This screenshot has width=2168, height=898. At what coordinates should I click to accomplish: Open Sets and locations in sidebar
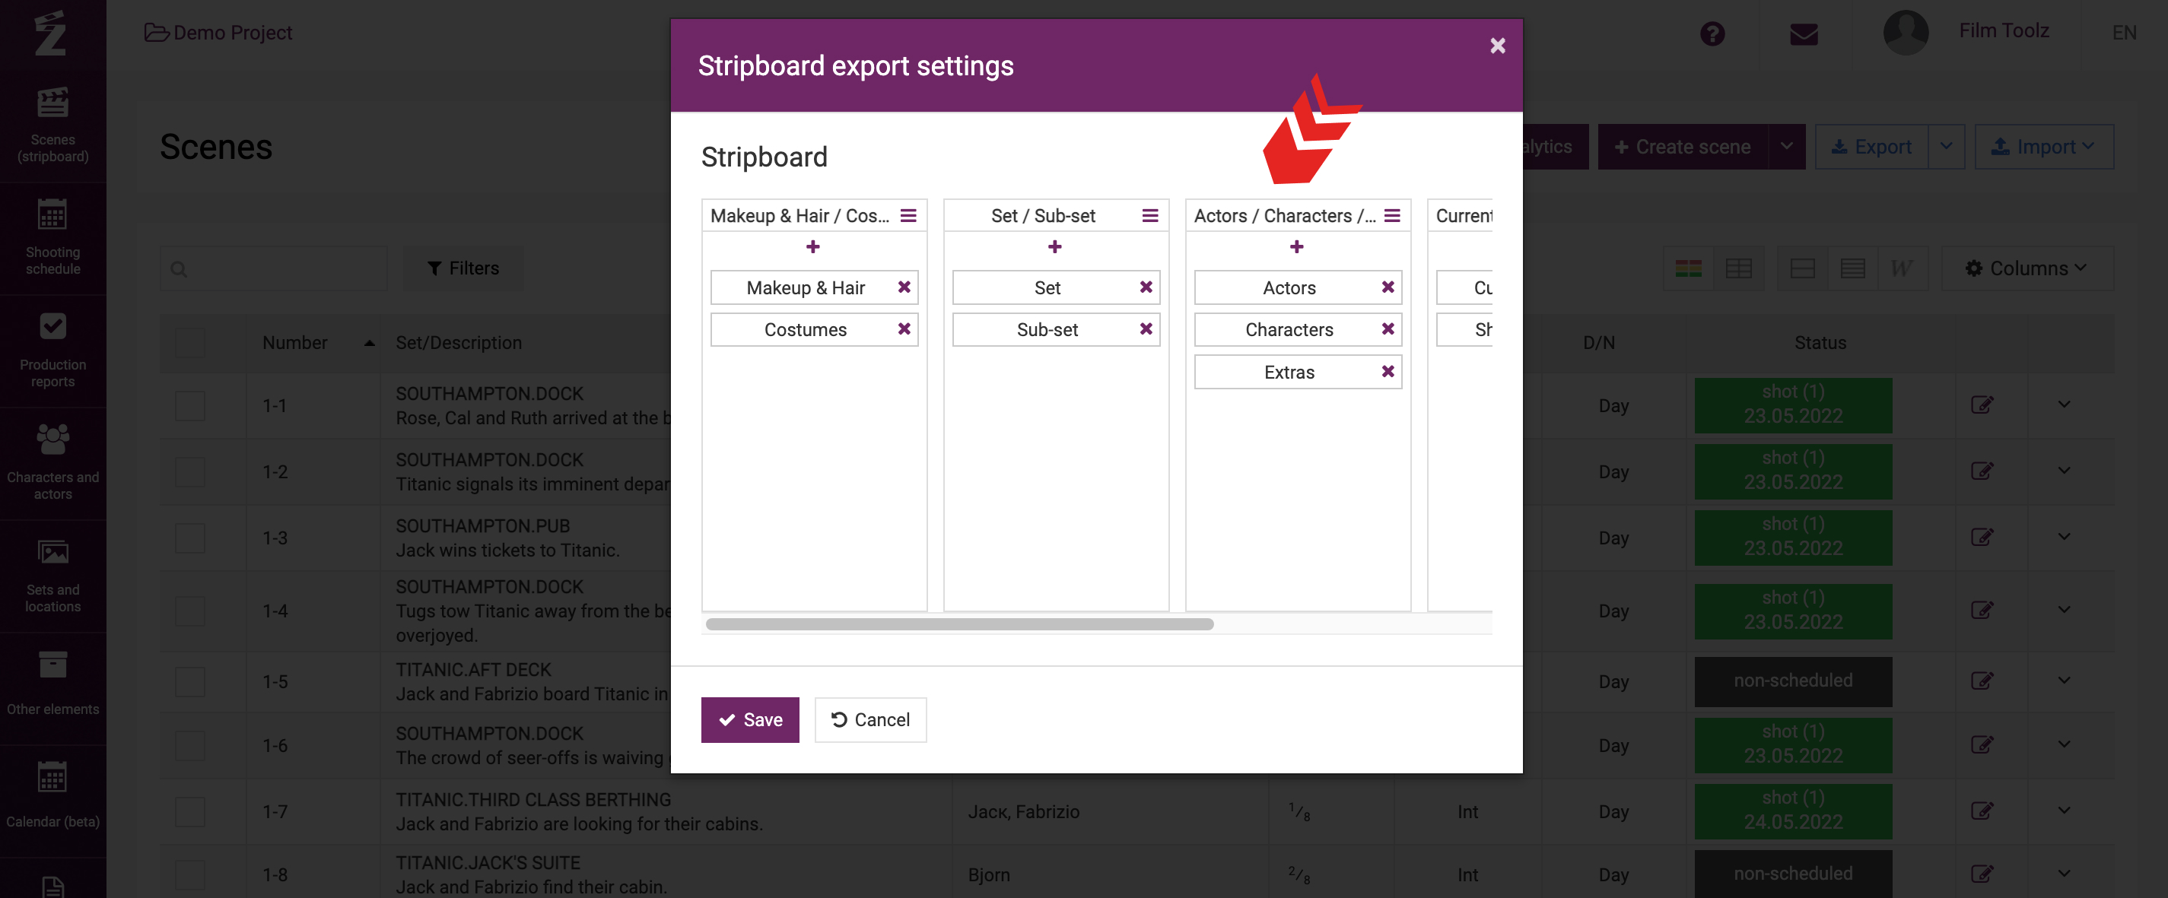pos(53,576)
